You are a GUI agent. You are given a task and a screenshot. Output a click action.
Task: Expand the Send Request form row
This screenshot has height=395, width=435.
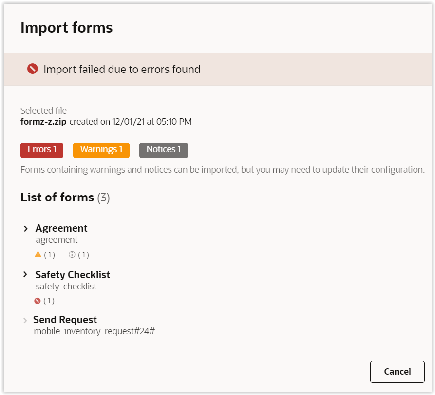[25, 320]
